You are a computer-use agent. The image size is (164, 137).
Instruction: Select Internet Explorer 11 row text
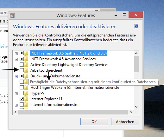click(46, 99)
